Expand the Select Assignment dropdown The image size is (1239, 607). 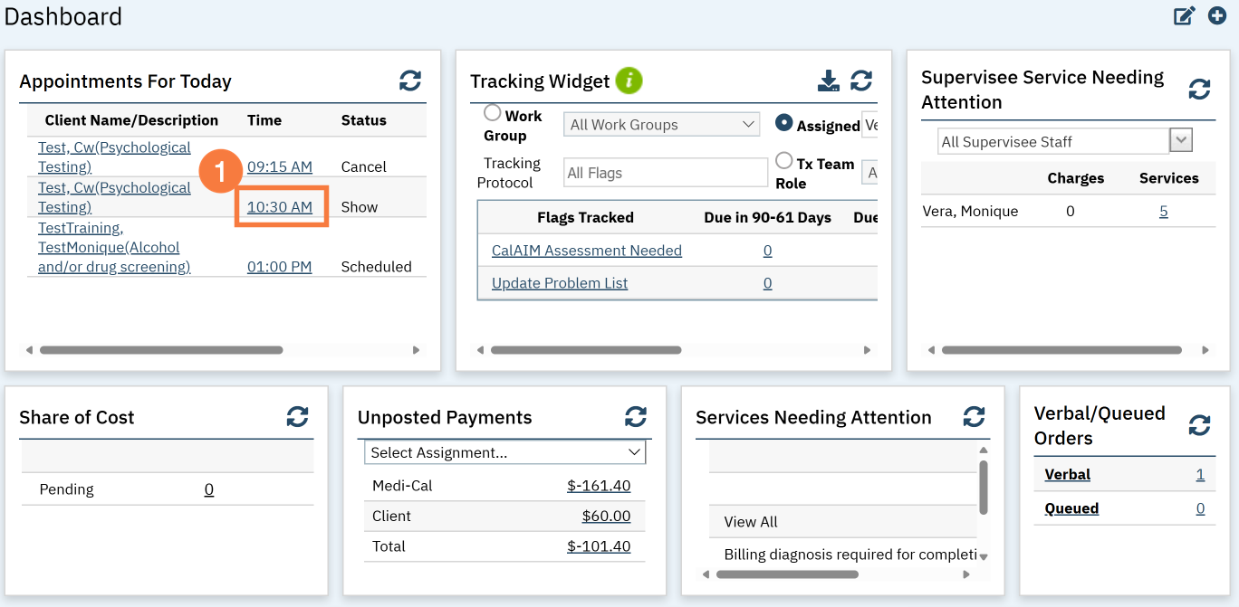505,452
